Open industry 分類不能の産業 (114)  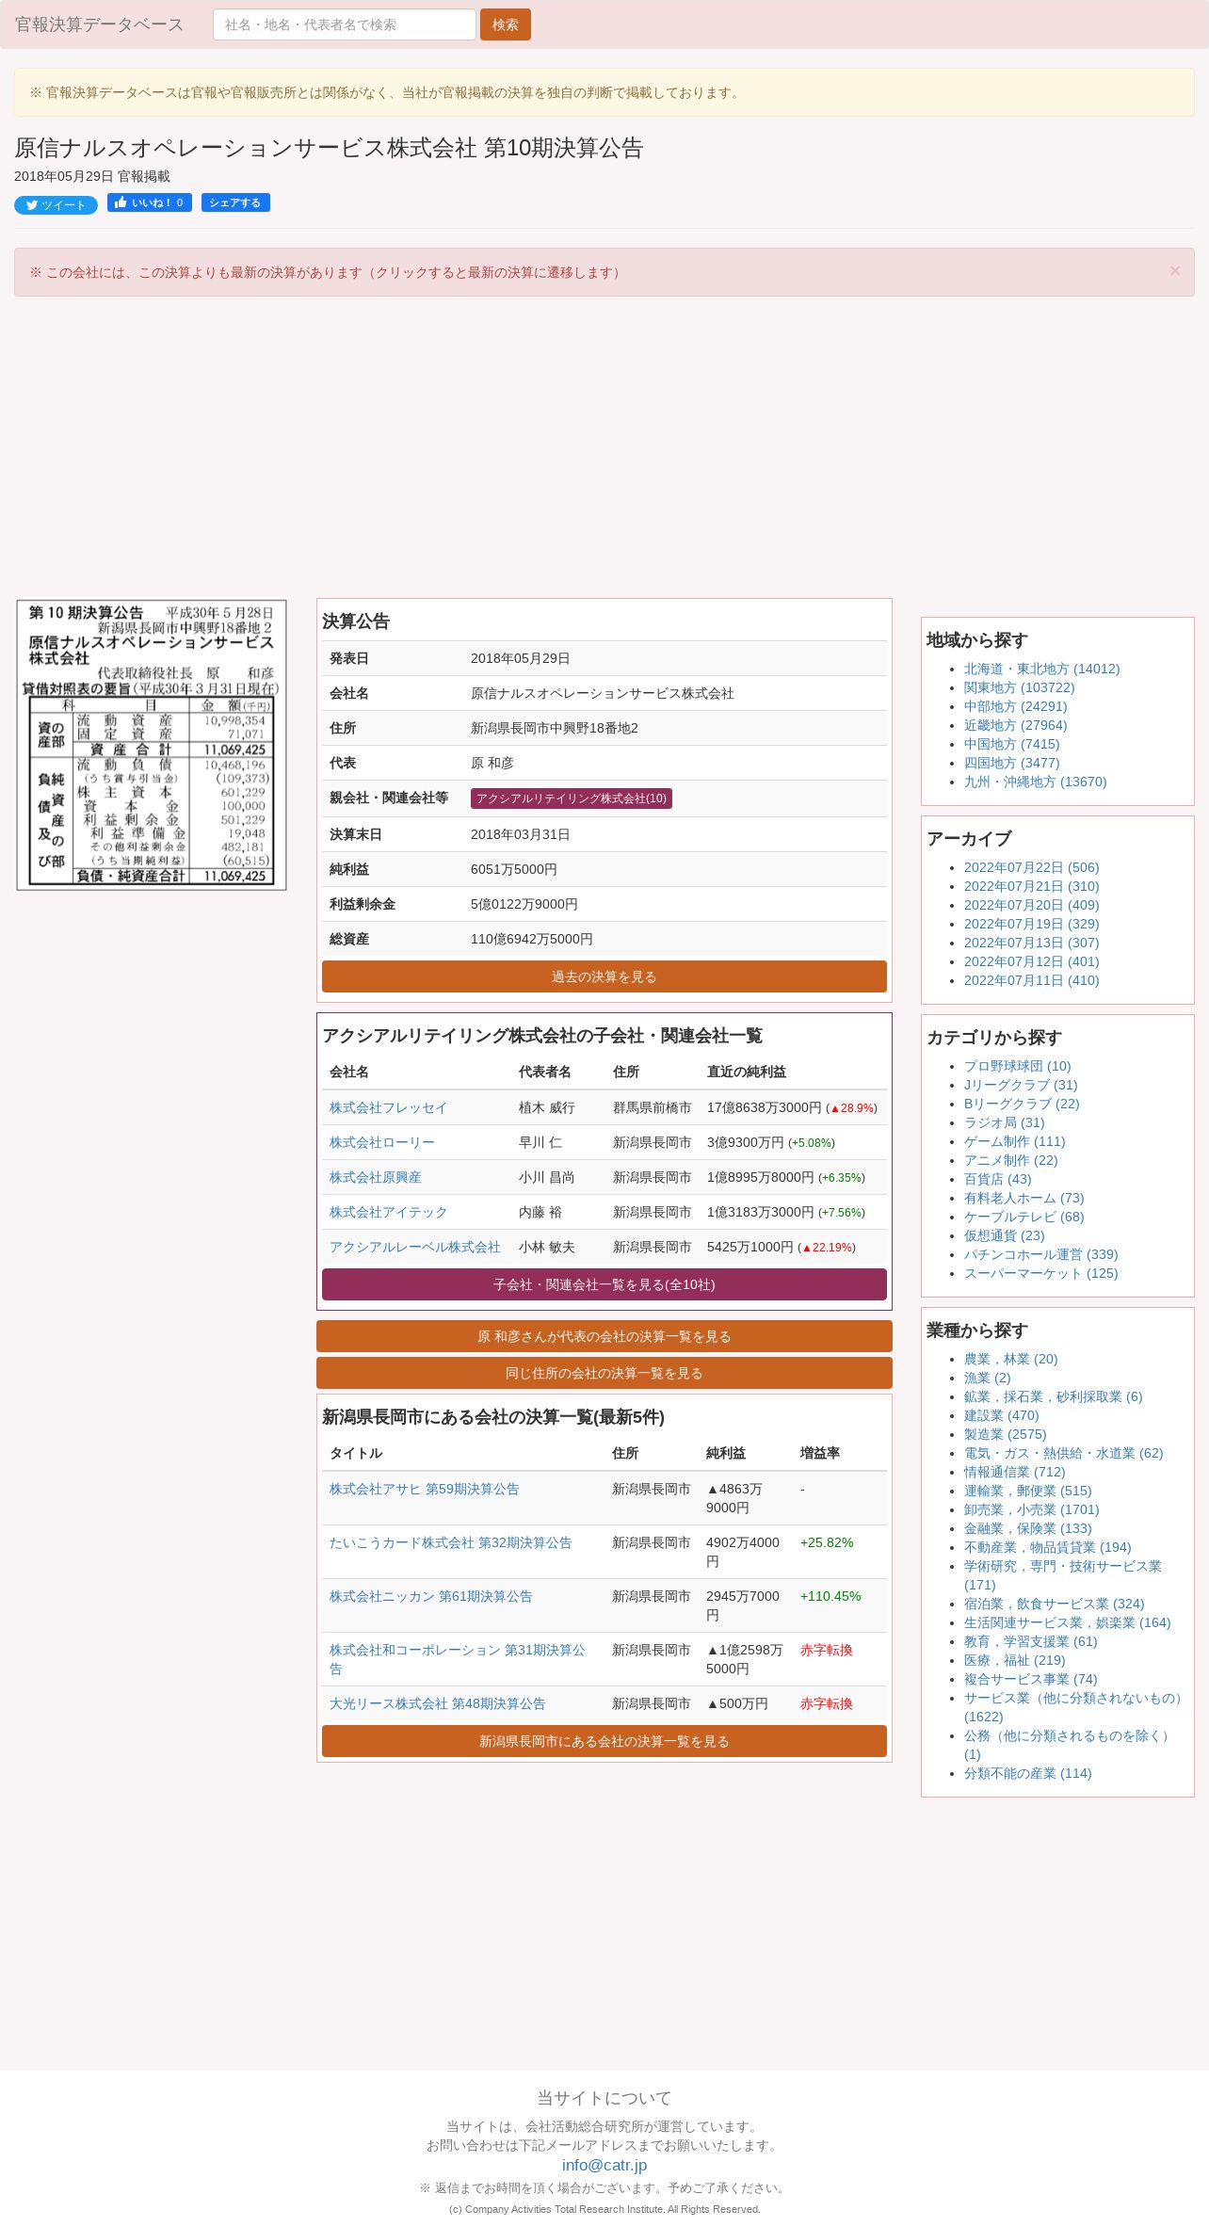[1027, 1773]
